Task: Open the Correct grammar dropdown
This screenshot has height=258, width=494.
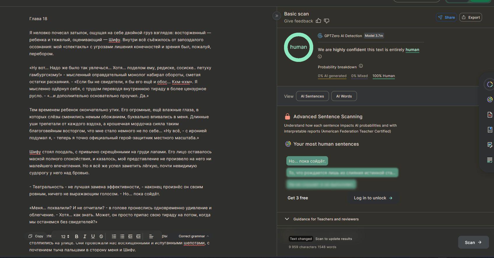Action: point(194,236)
